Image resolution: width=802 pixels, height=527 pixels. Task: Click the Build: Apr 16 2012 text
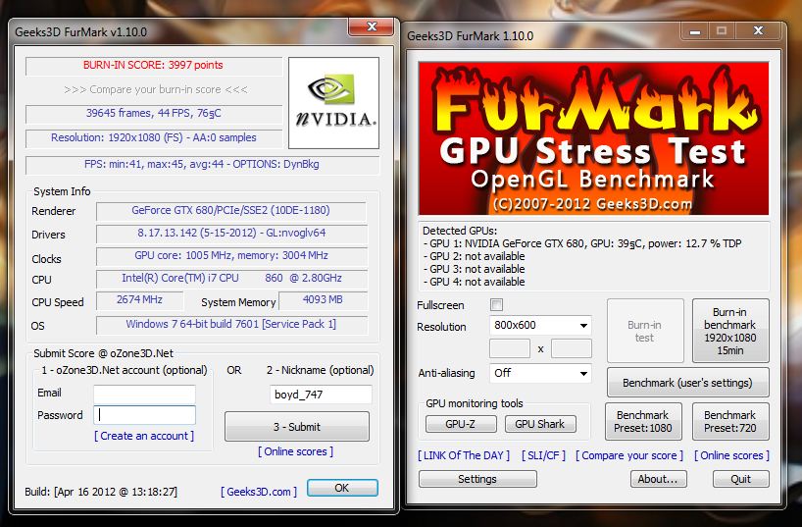pos(101,492)
